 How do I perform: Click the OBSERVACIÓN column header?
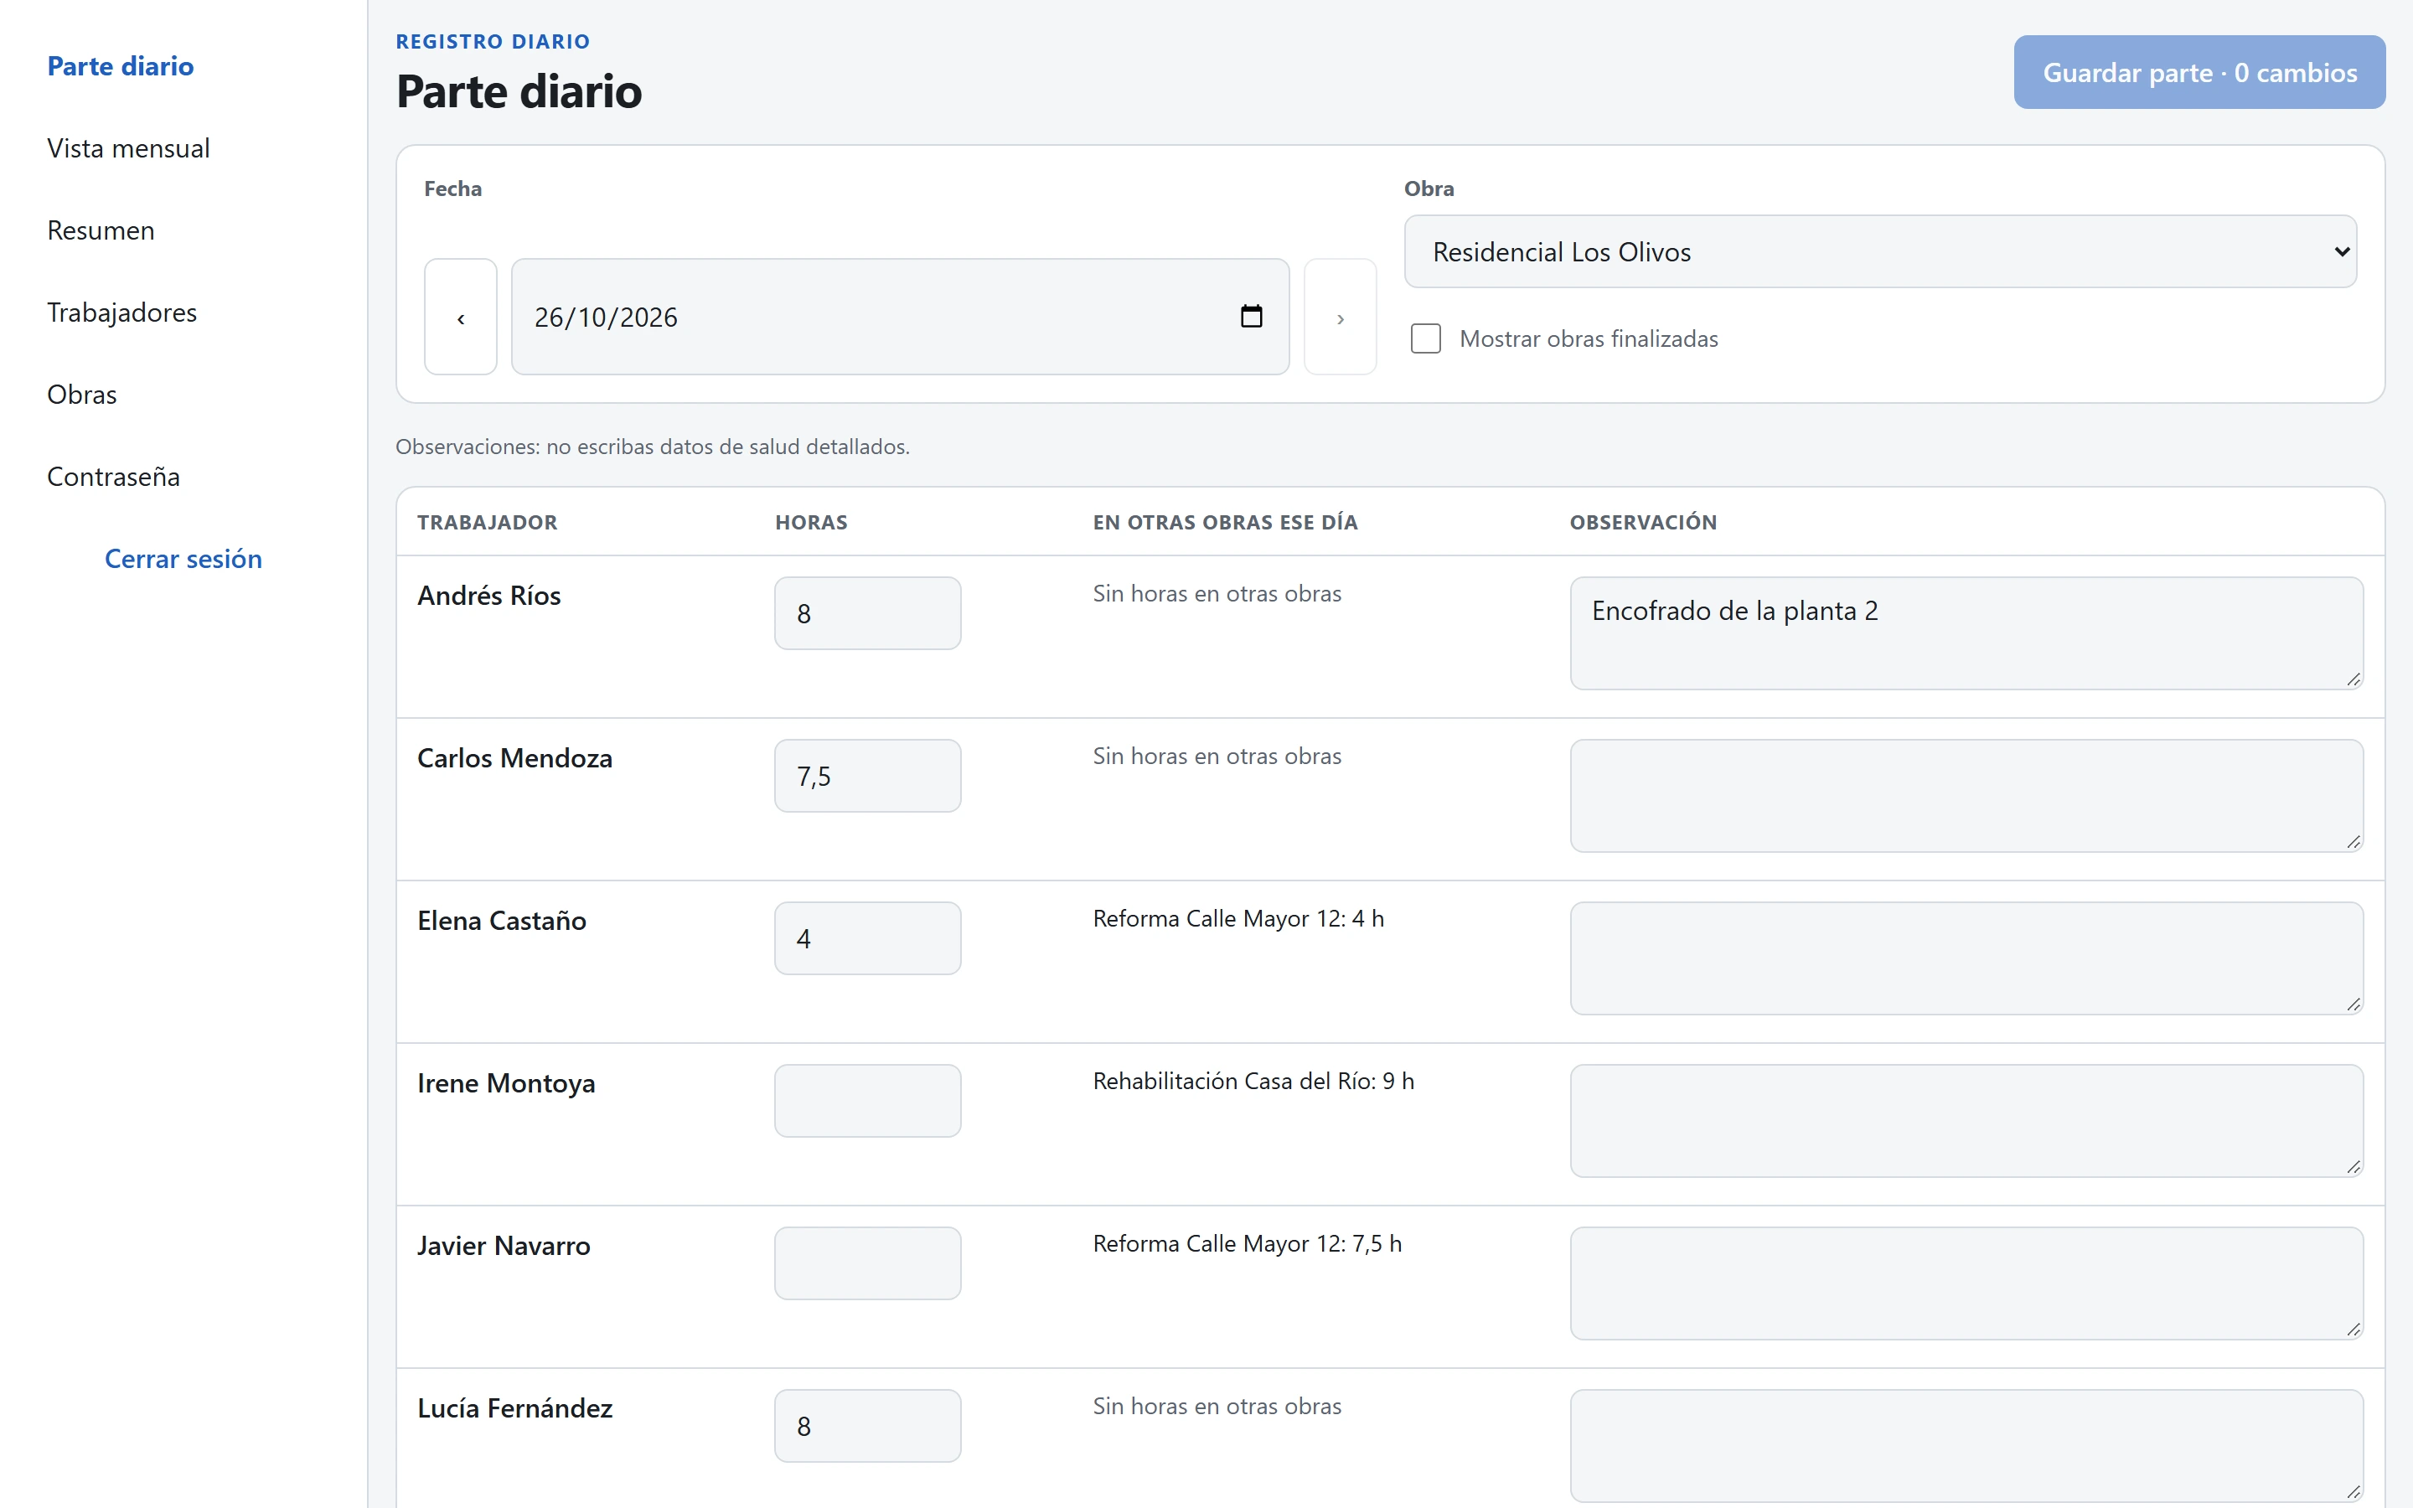pos(1643,523)
